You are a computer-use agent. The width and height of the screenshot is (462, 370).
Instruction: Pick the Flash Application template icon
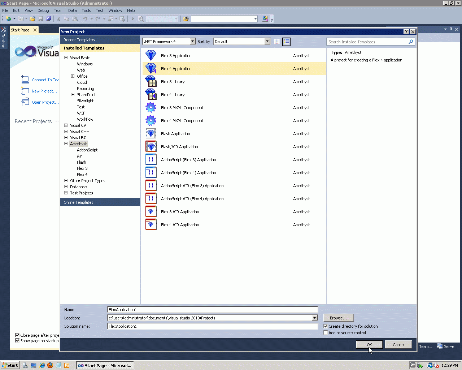coord(151,134)
